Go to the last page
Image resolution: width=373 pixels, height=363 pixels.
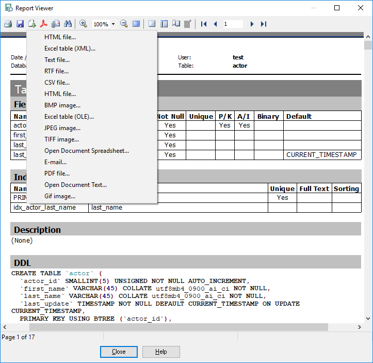click(x=264, y=24)
